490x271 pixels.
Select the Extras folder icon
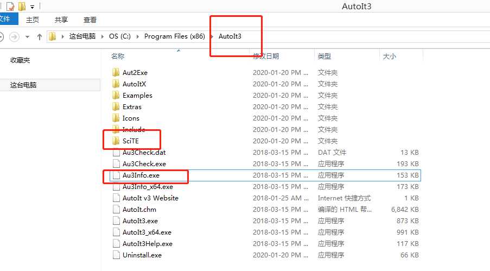pos(116,106)
